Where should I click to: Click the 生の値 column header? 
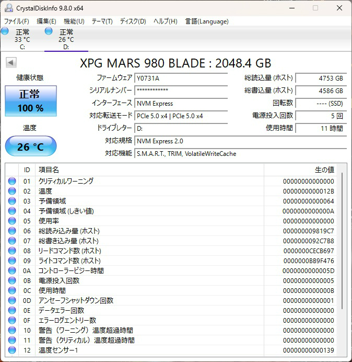300,170
